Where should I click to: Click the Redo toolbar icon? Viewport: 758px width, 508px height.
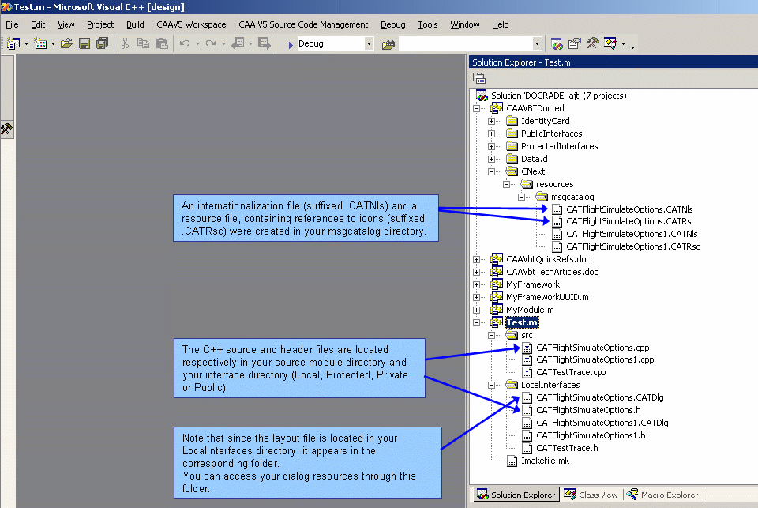click(211, 43)
